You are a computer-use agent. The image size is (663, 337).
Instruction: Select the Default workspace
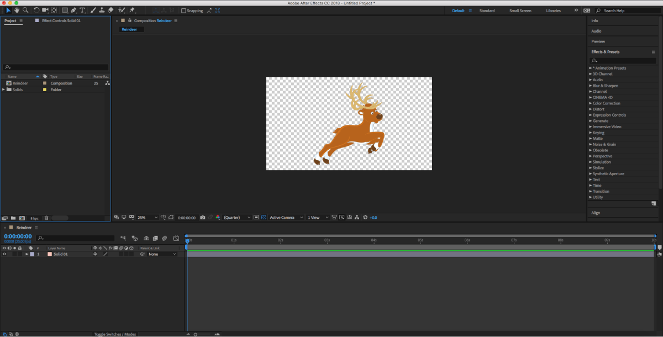[x=459, y=10]
